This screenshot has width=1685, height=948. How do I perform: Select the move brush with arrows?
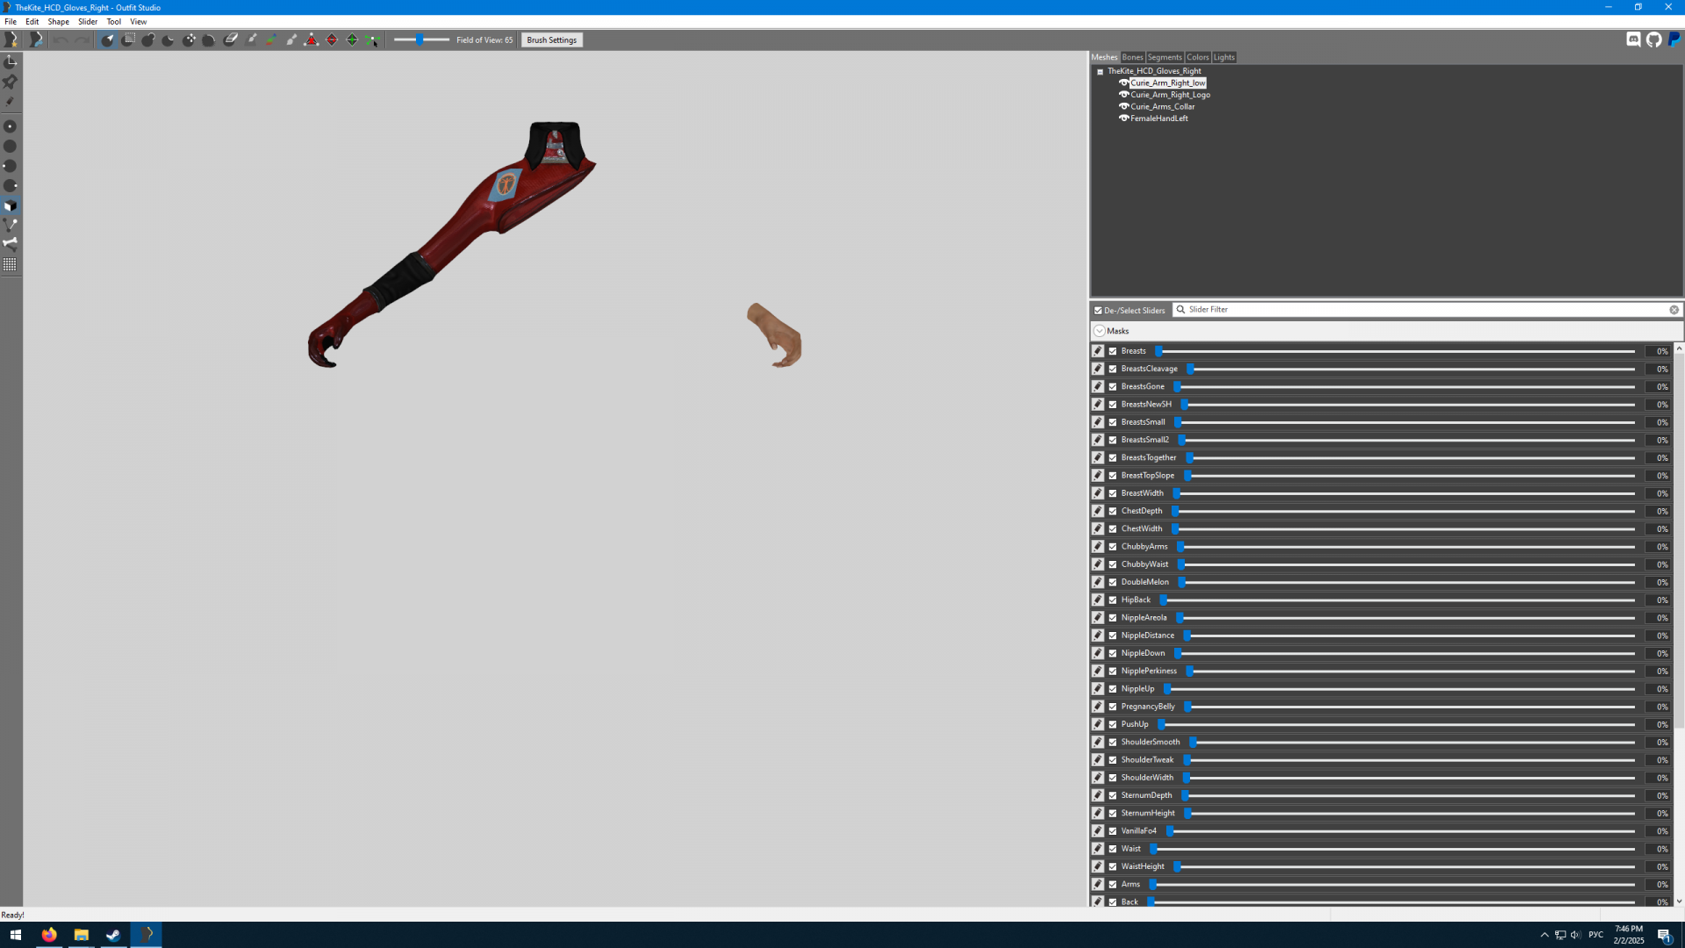click(189, 39)
